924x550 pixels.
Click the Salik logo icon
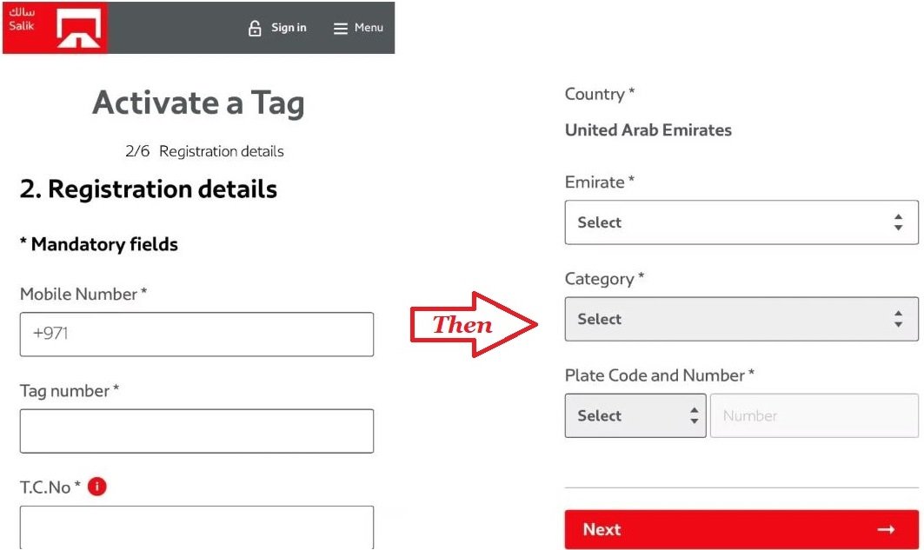click(x=77, y=28)
